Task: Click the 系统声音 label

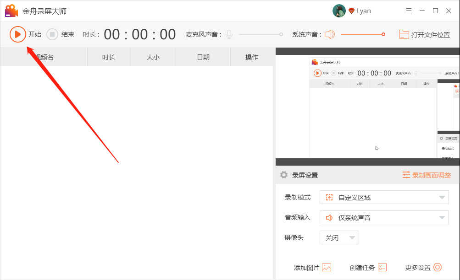Action: pos(306,34)
